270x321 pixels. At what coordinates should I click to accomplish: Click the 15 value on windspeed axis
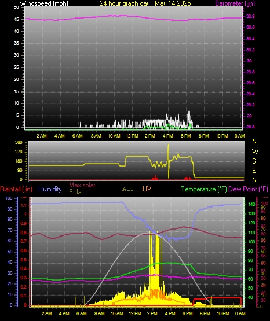coord(16,91)
